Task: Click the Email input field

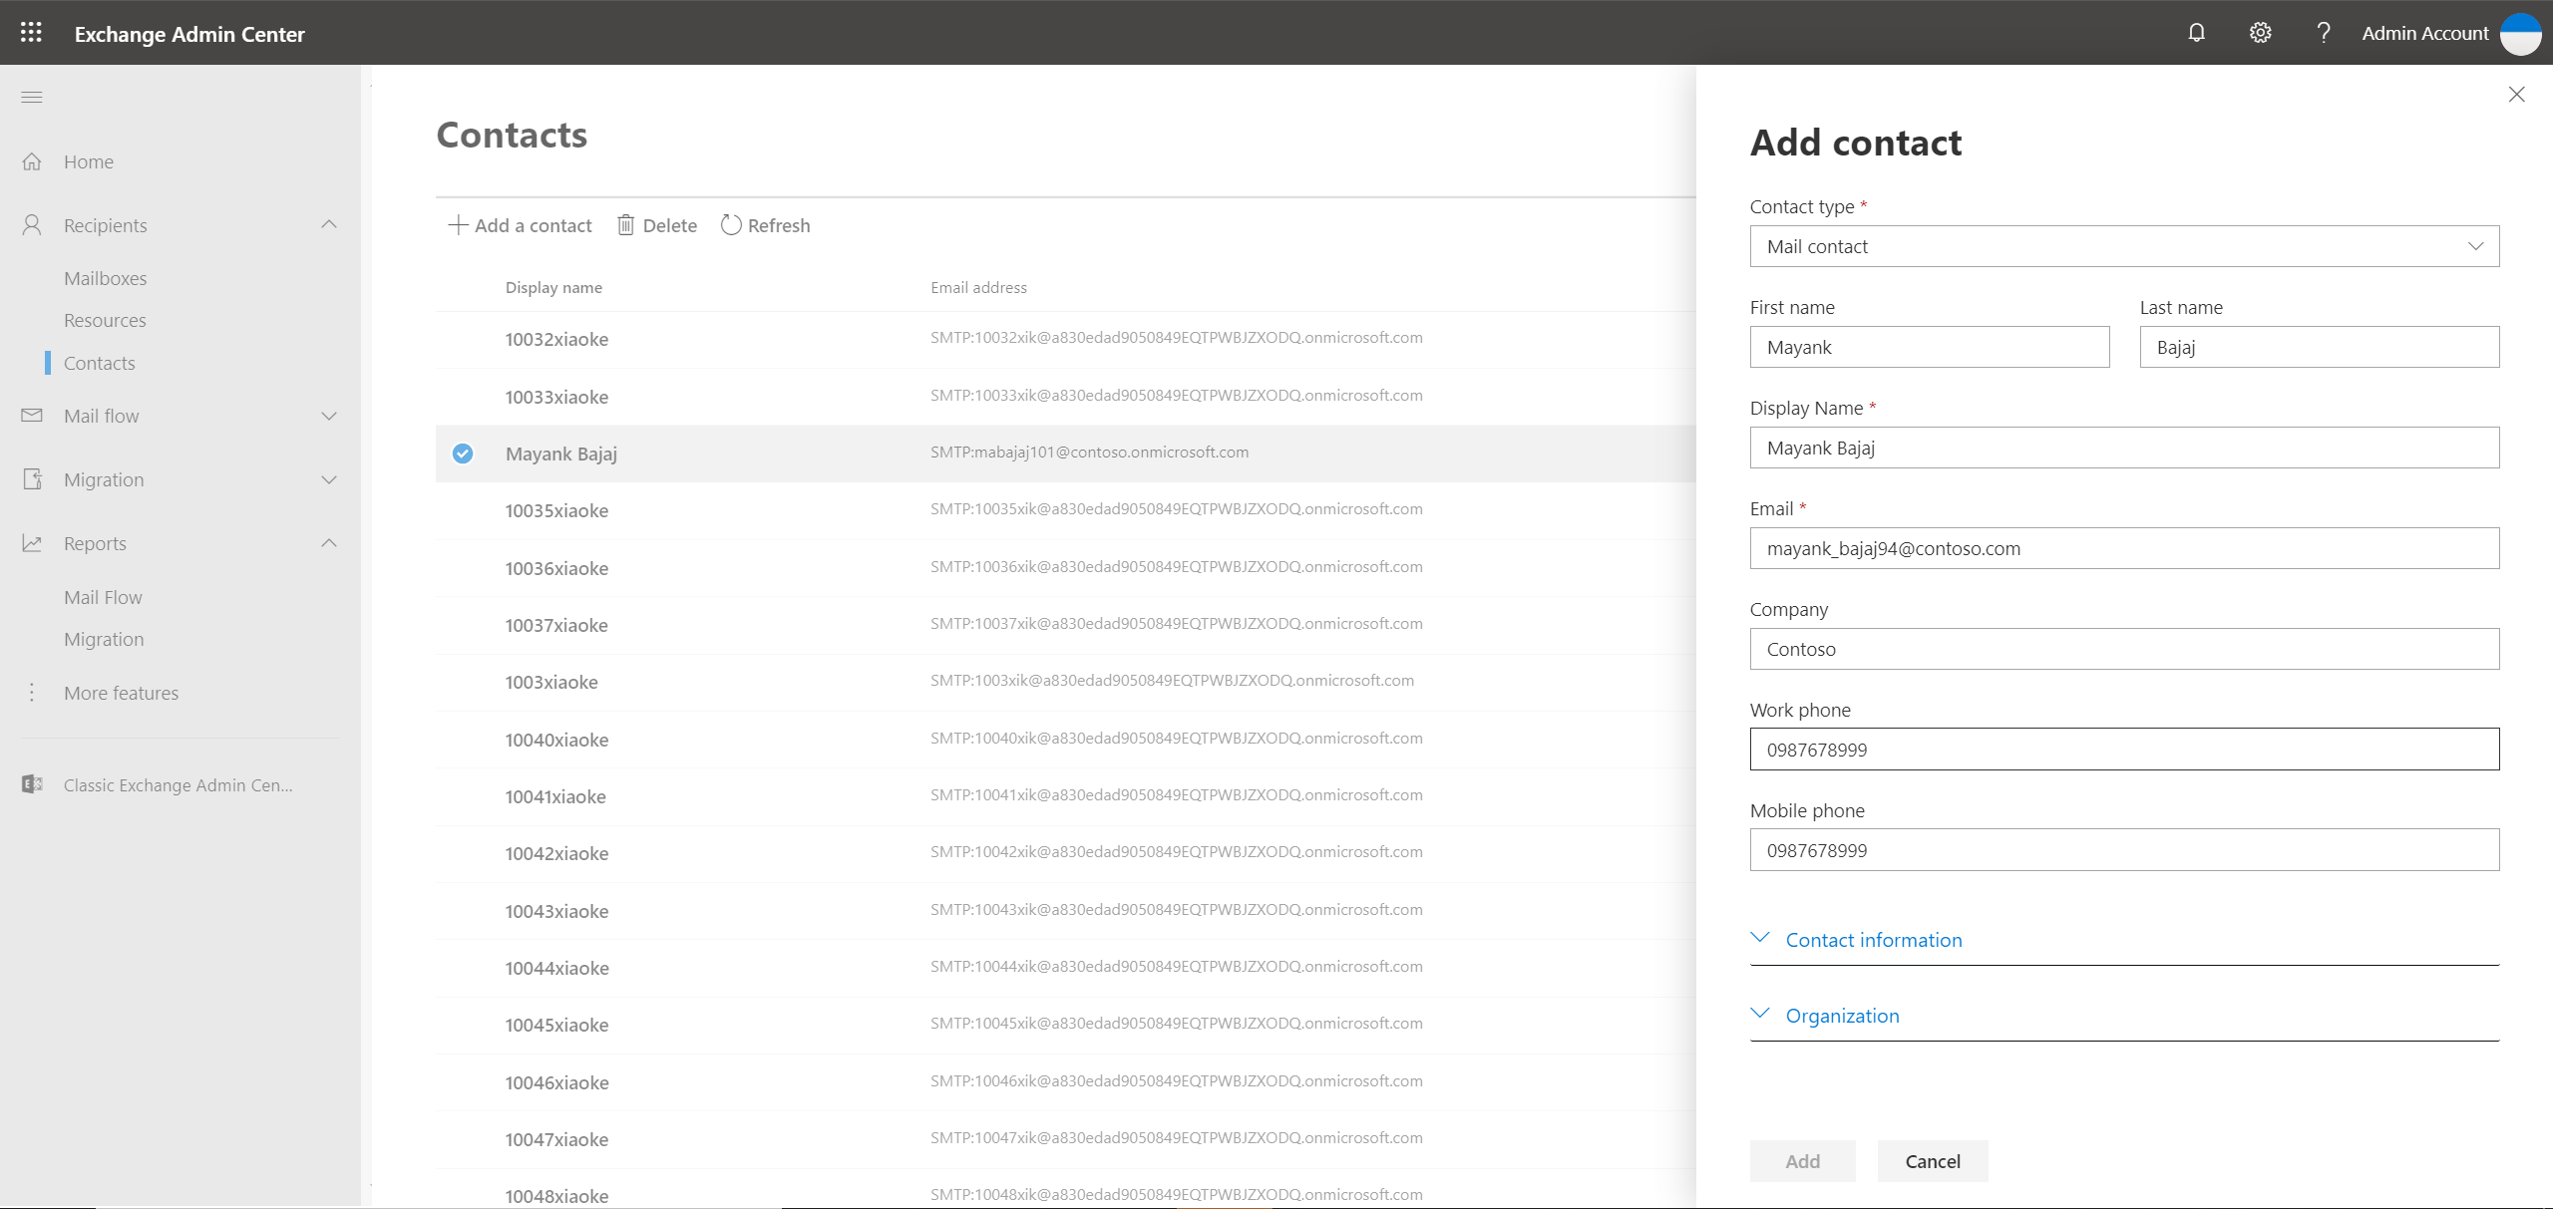Action: [2125, 547]
